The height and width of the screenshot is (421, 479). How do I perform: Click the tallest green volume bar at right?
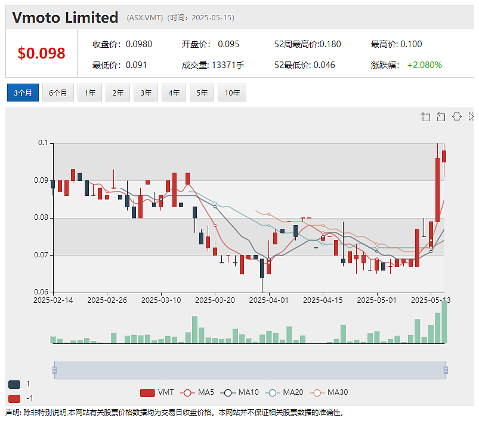tap(444, 322)
